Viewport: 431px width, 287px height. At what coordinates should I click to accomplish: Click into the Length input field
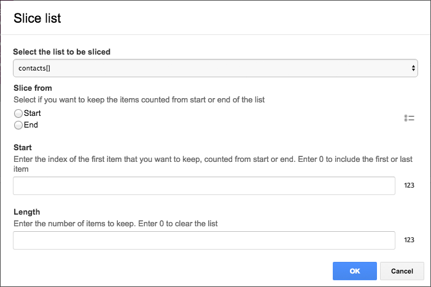[204, 240]
